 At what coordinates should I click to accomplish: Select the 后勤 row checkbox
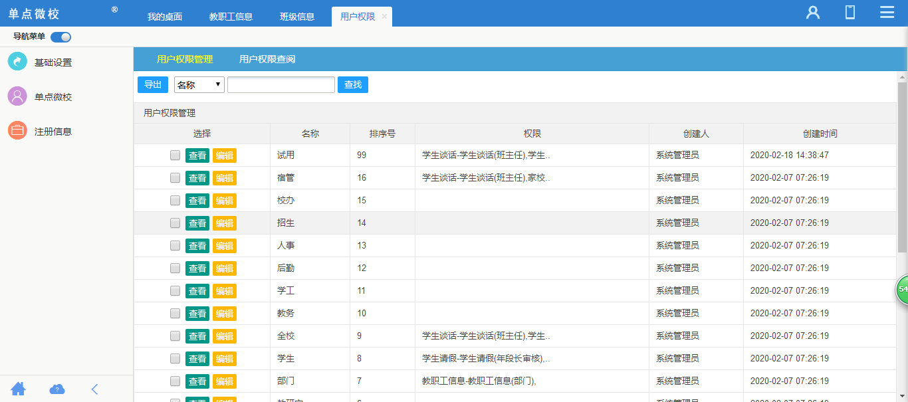coord(175,268)
